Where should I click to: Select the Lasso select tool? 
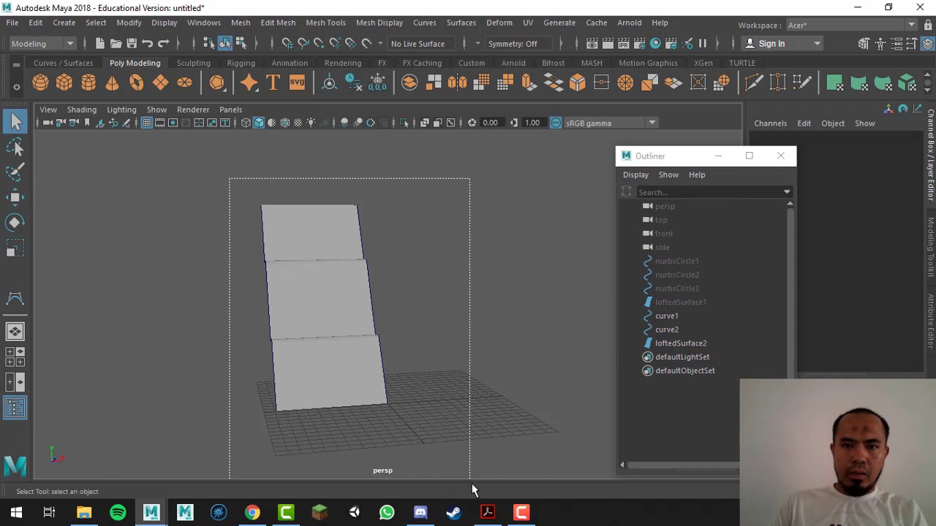[x=15, y=148]
